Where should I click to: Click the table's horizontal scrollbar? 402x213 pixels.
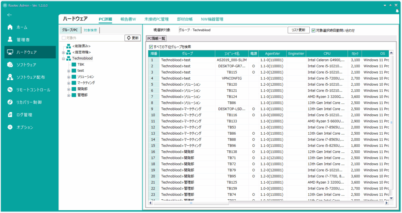tap(191, 203)
